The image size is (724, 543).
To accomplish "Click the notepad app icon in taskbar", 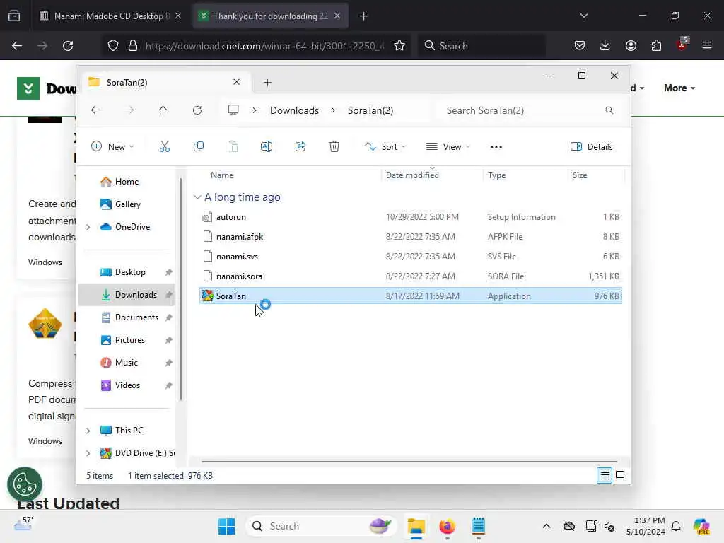I will tap(479, 526).
